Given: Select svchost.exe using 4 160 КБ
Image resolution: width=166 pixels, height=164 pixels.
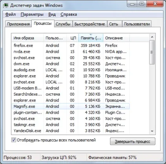Looking at the screenshot, I should pos(70,118).
